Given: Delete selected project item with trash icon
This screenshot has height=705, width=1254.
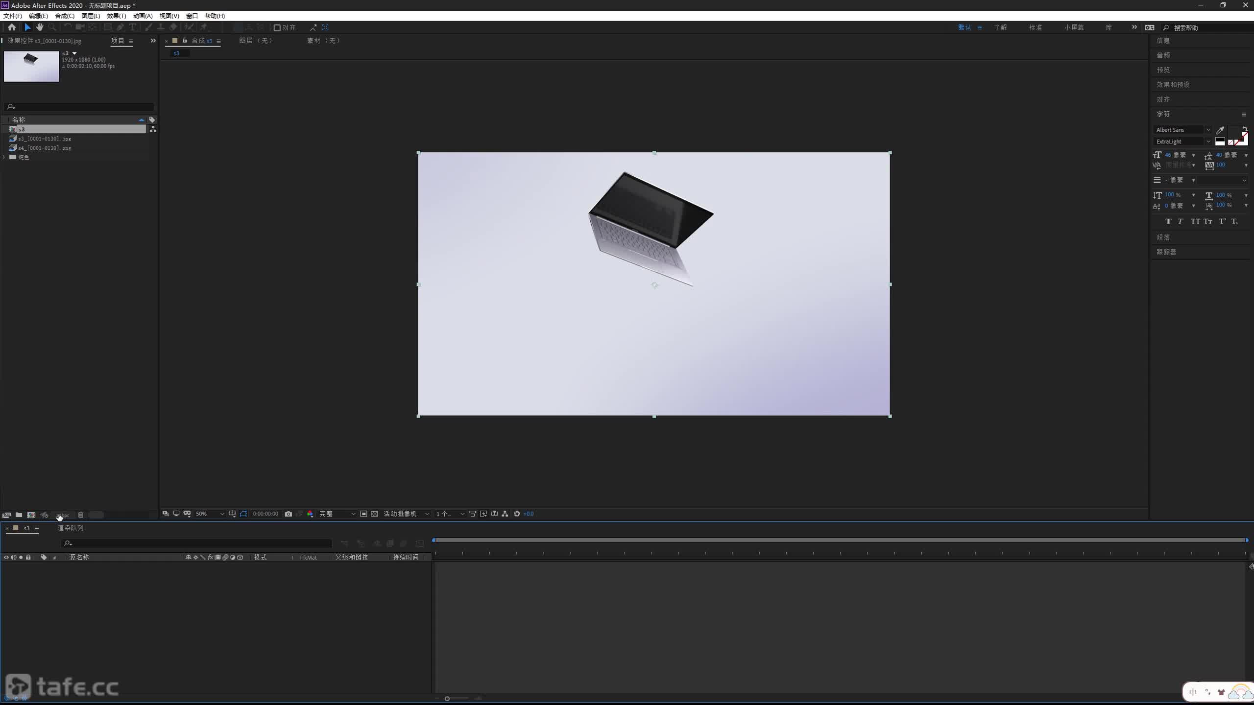Looking at the screenshot, I should pyautogui.click(x=81, y=515).
